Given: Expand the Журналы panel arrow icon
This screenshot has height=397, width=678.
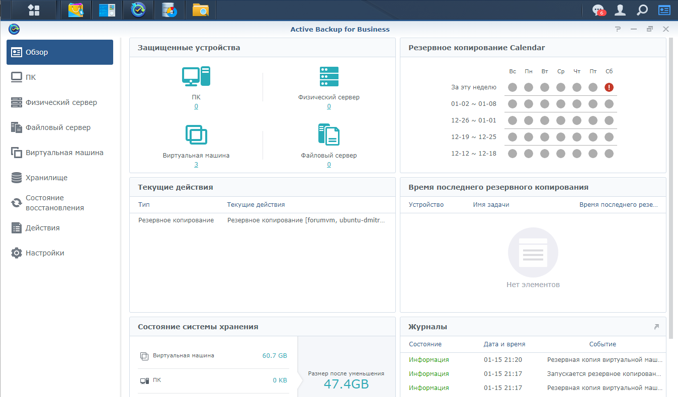Looking at the screenshot, I should click(x=656, y=327).
